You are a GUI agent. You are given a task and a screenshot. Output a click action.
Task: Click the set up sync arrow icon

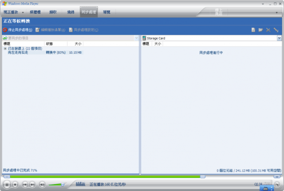coord(276,30)
